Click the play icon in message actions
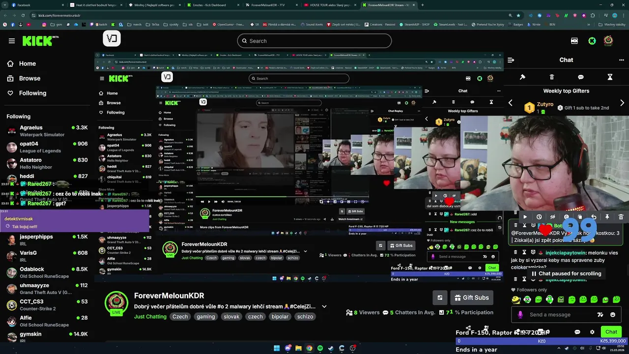 (525, 217)
